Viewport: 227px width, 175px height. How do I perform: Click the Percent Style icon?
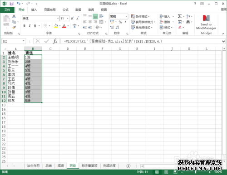click(x=120, y=22)
